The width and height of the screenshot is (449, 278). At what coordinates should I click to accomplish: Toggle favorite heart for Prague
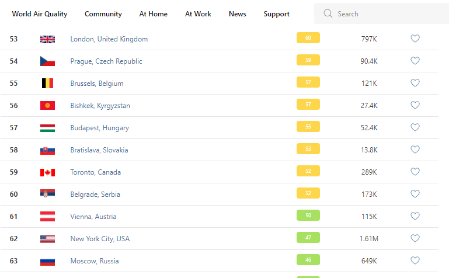click(x=415, y=61)
